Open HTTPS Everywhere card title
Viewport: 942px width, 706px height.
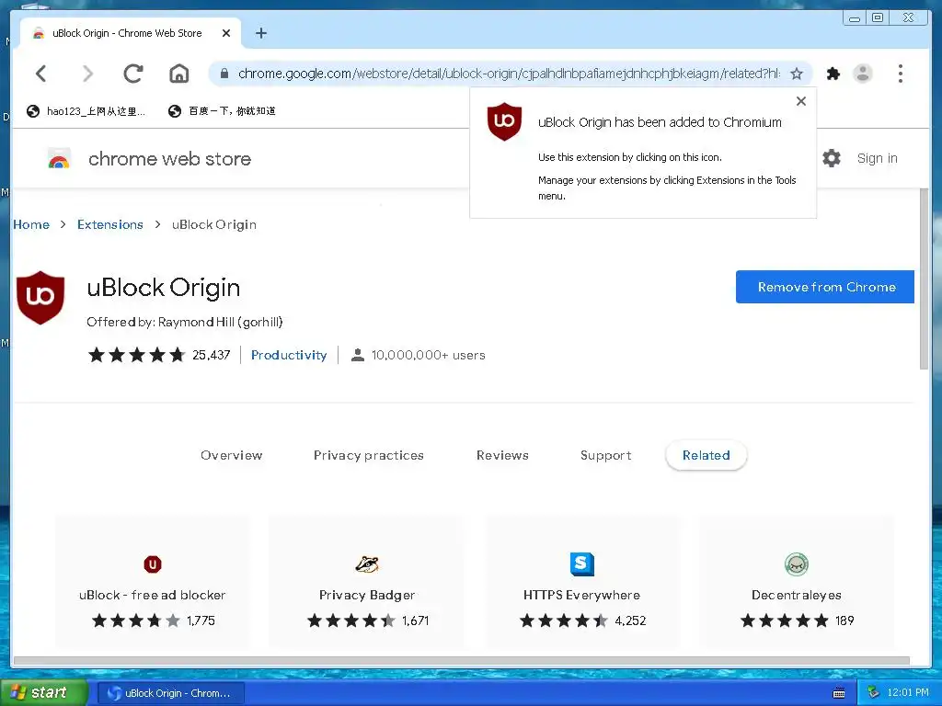click(x=581, y=595)
